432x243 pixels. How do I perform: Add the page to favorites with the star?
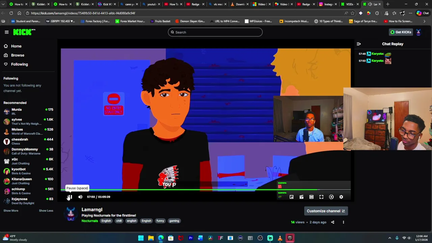[352, 13]
